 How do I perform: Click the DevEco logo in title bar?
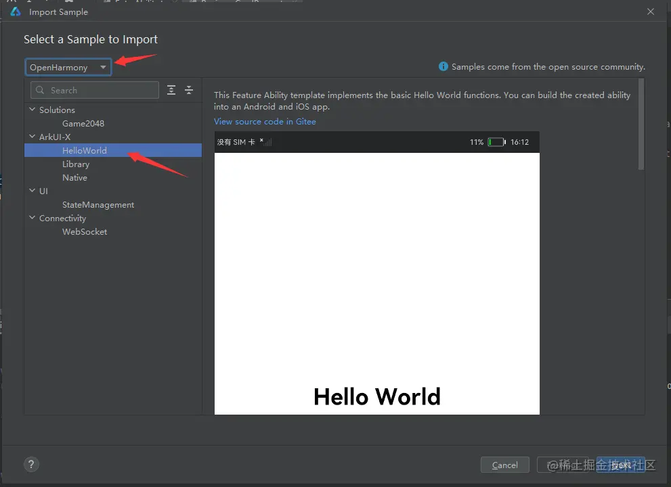point(16,11)
